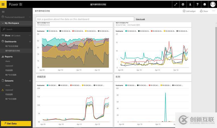
Task: Open the 帐户安全视图 dataset under Datasets
Action: tap(11, 99)
